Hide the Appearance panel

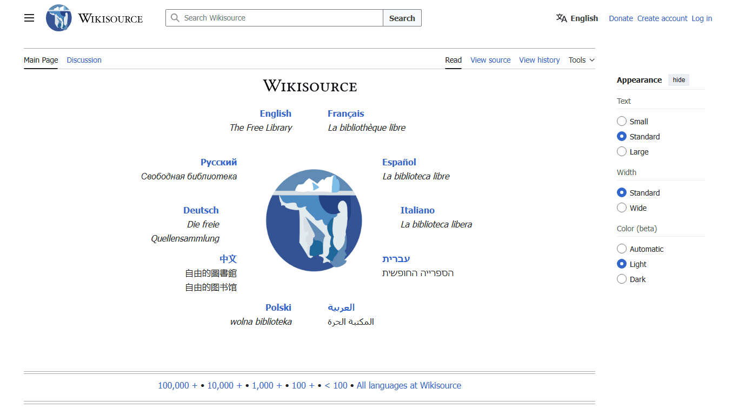679,80
